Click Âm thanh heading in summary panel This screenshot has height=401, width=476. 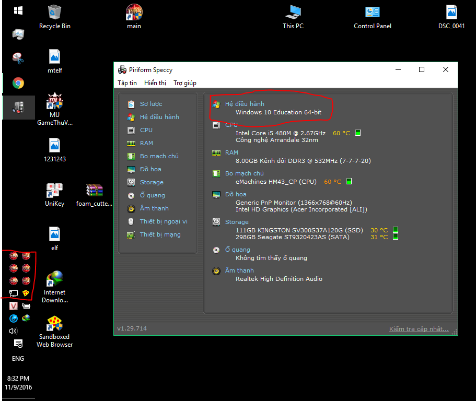coord(239,270)
